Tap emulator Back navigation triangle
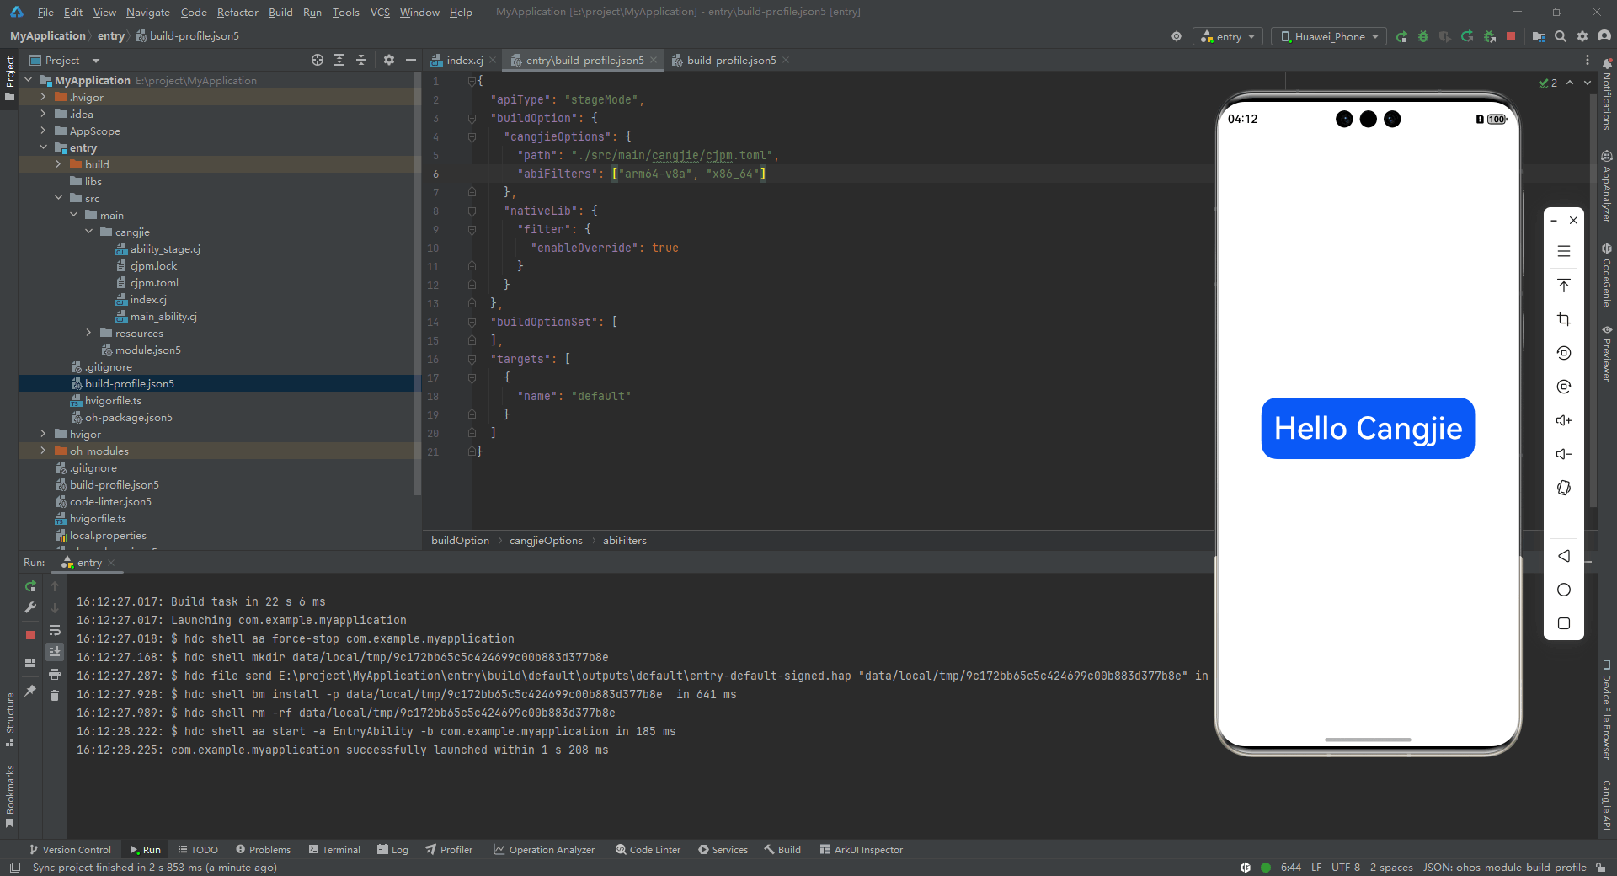The width and height of the screenshot is (1617, 876). coord(1564,556)
